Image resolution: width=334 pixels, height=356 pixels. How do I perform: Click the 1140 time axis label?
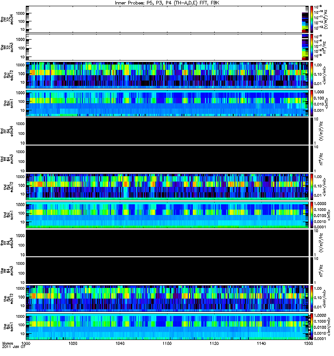[261, 344]
